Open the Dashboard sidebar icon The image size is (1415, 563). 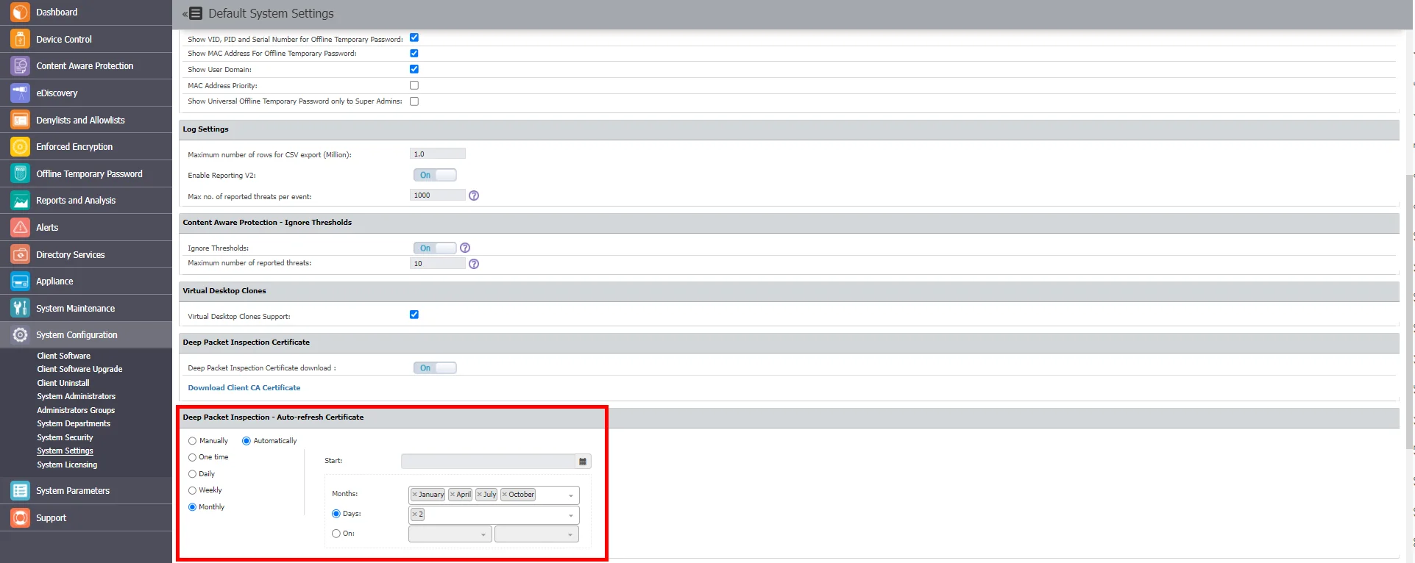[20, 12]
